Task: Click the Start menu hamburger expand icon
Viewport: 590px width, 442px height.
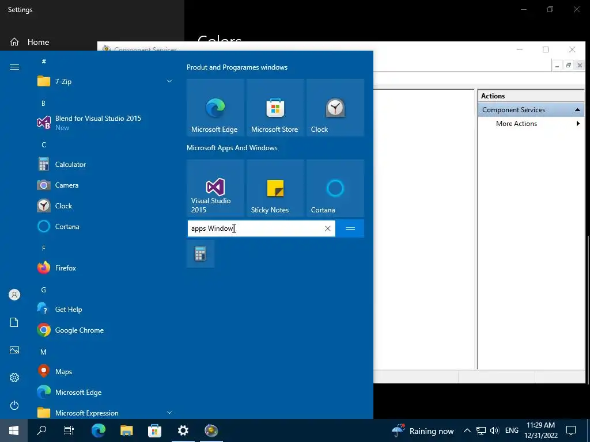Action: pos(14,67)
